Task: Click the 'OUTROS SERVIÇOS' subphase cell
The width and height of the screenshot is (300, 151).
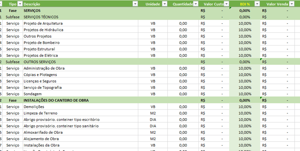Action: tap(80, 62)
